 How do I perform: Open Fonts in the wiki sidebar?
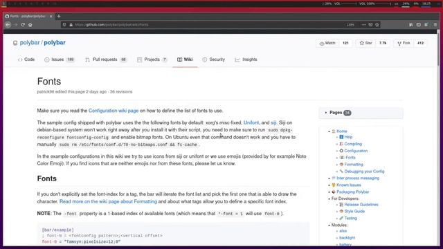(350, 158)
